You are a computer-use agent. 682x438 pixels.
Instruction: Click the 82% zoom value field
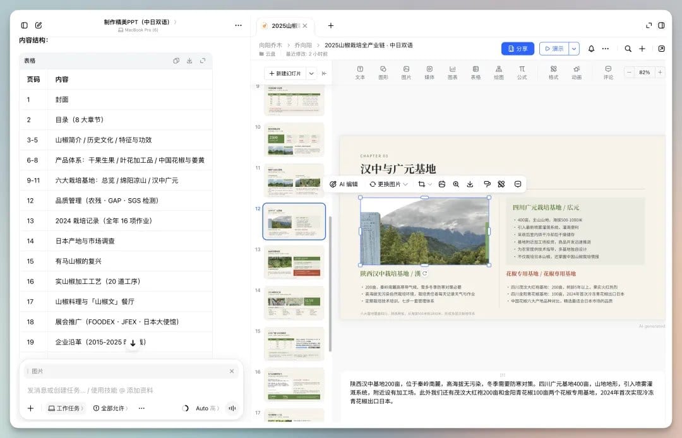click(645, 72)
